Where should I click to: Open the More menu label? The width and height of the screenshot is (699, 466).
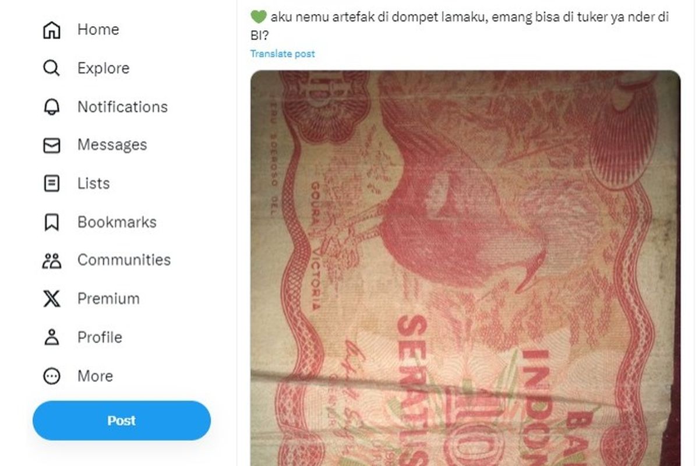95,376
